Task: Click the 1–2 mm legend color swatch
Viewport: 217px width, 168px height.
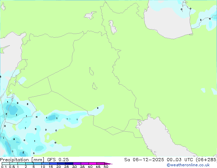Action: 22,164
